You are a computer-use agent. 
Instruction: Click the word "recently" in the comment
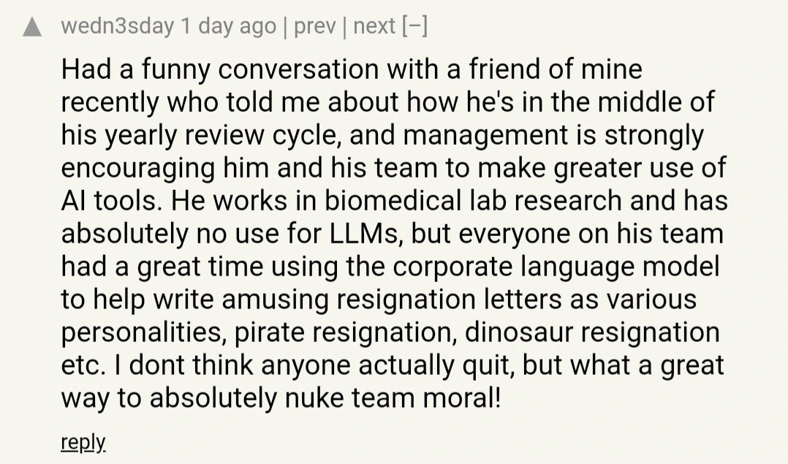(110, 103)
